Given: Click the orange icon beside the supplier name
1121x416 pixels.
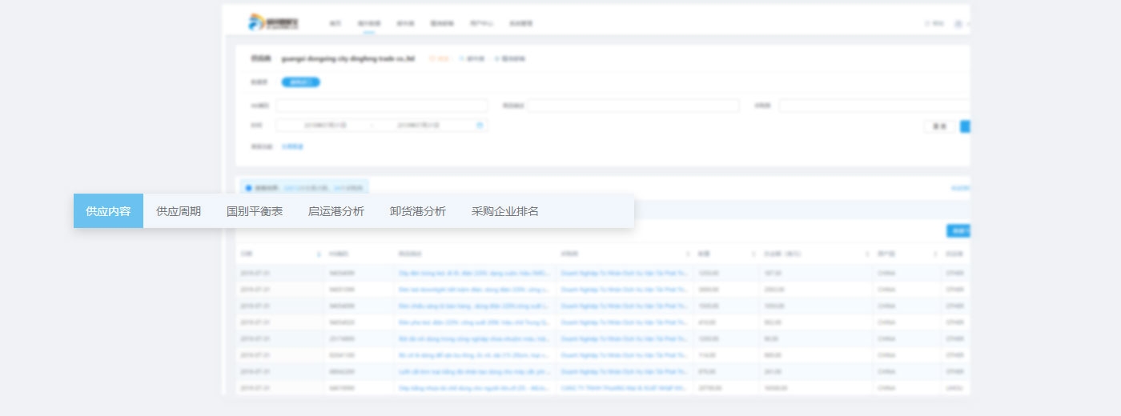Looking at the screenshot, I should click(x=432, y=58).
